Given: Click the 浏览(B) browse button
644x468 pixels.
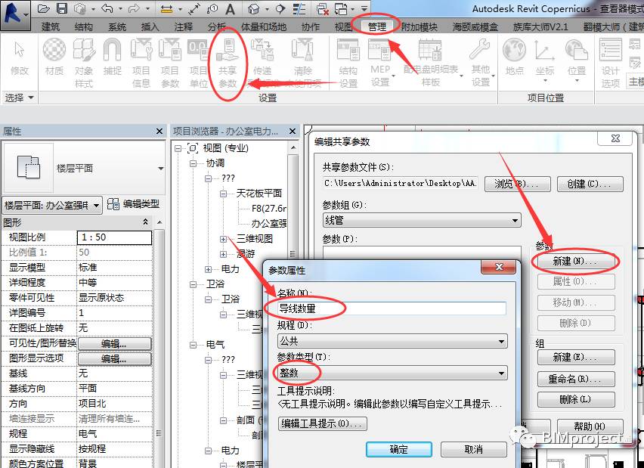Looking at the screenshot, I should (518, 184).
